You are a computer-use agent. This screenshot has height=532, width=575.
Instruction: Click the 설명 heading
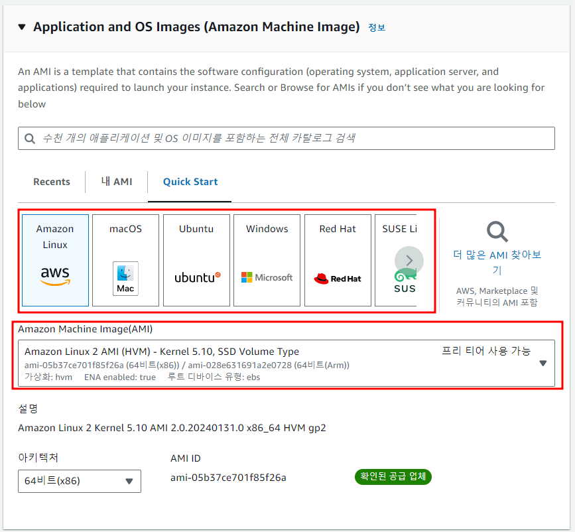click(28, 409)
